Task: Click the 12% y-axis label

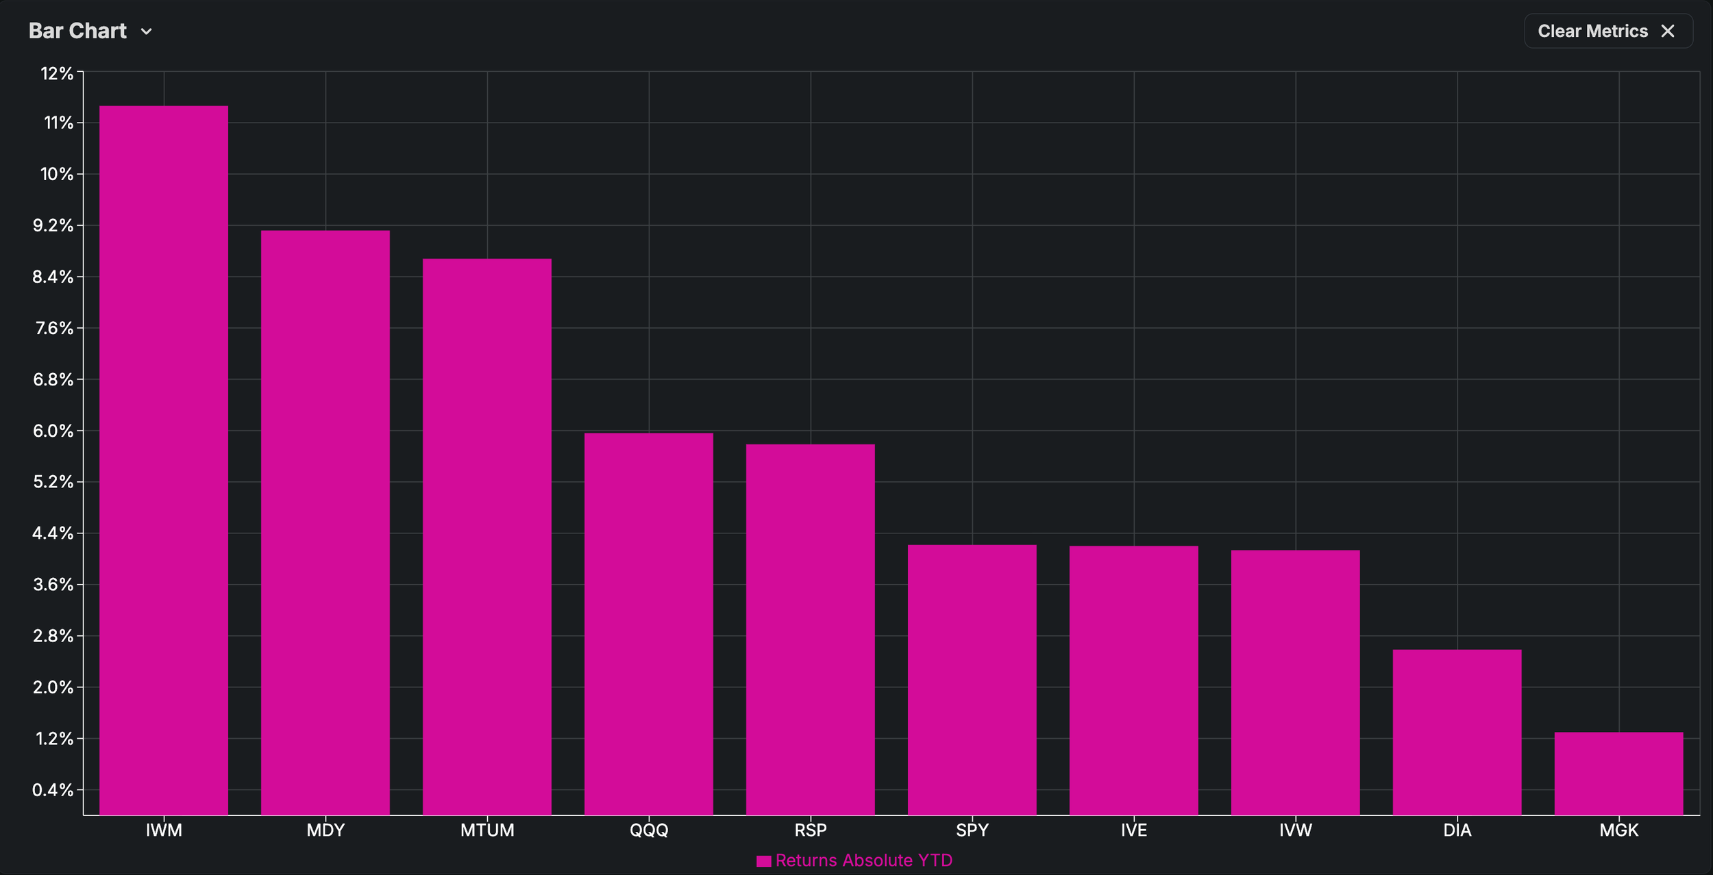Action: [x=57, y=73]
